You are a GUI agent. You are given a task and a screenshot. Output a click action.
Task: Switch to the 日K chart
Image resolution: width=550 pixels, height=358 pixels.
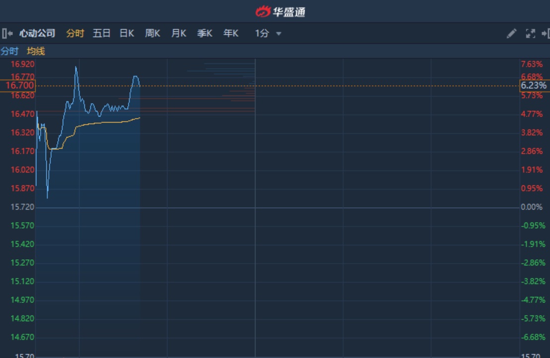tap(127, 34)
